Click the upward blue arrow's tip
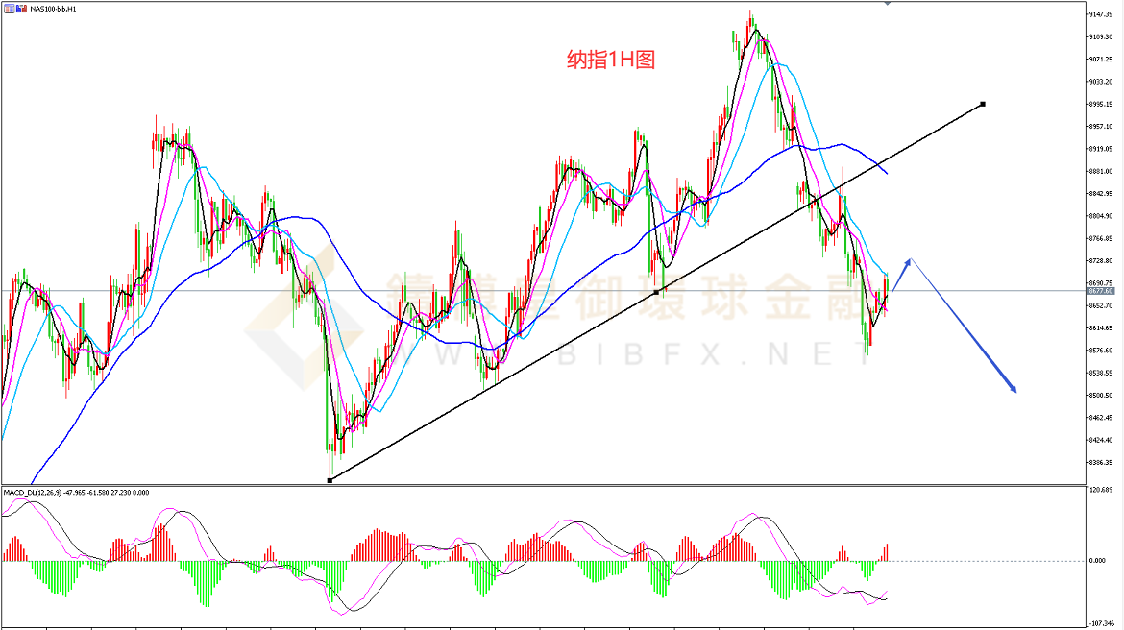 (909, 259)
